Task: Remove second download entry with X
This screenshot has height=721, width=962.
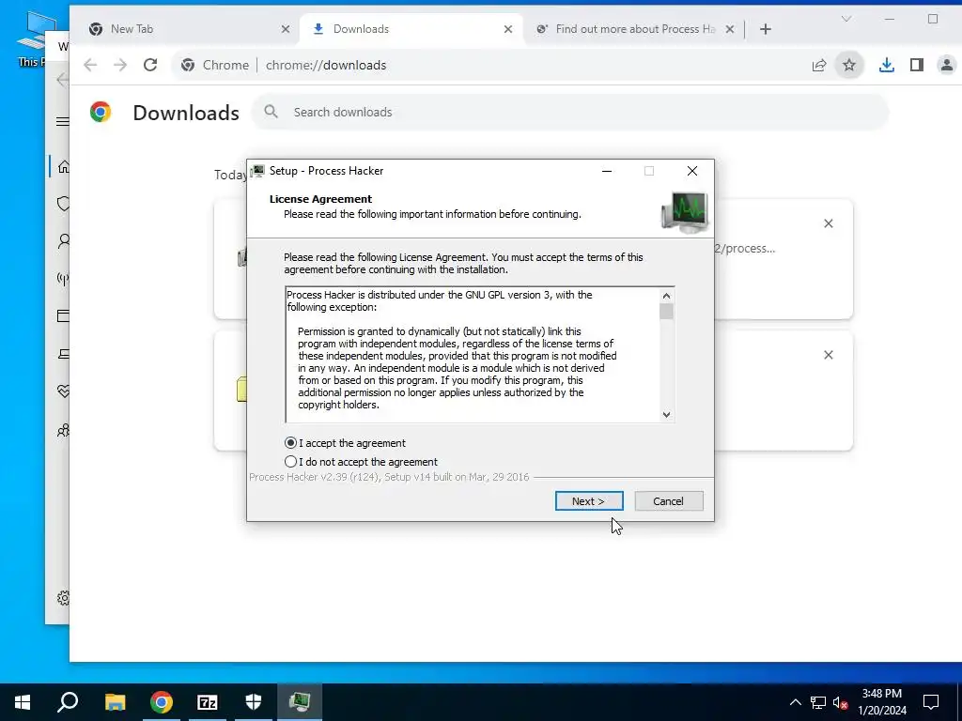Action: (x=829, y=355)
